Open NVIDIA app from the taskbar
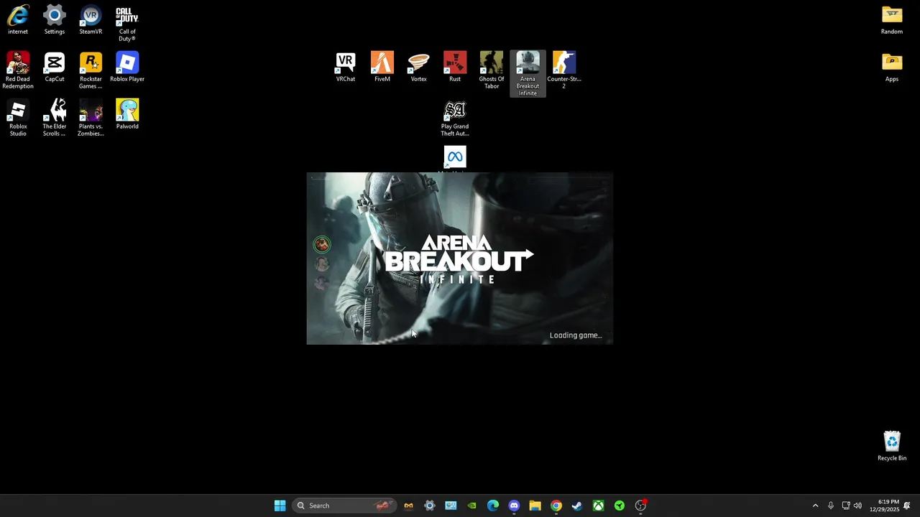The width and height of the screenshot is (920, 517). click(471, 506)
